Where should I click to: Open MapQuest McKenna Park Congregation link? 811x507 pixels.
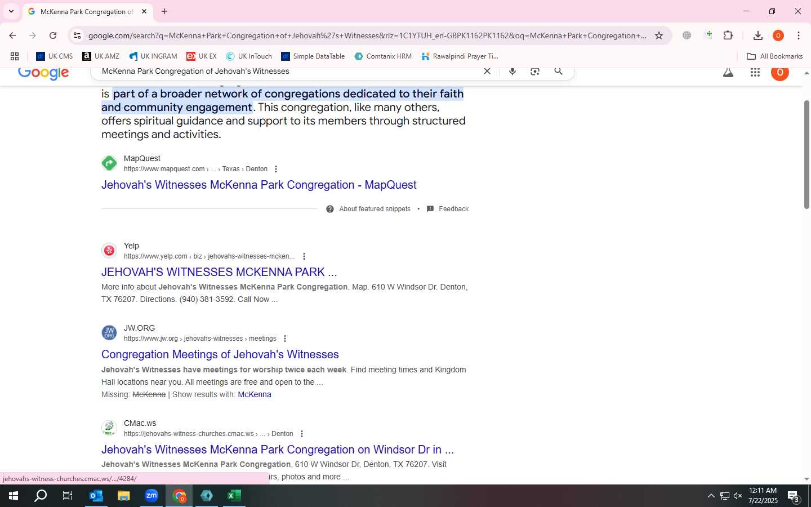pyautogui.click(x=259, y=185)
